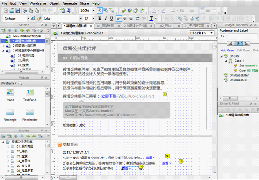
Task: Switch to the 02_导航 tab
Action: [x=165, y=26]
